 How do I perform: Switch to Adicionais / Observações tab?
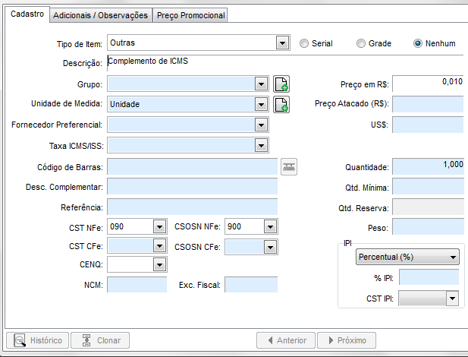coord(101,15)
